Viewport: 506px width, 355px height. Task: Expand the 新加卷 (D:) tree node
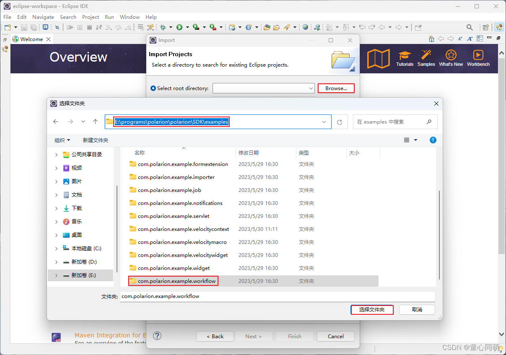click(x=57, y=262)
